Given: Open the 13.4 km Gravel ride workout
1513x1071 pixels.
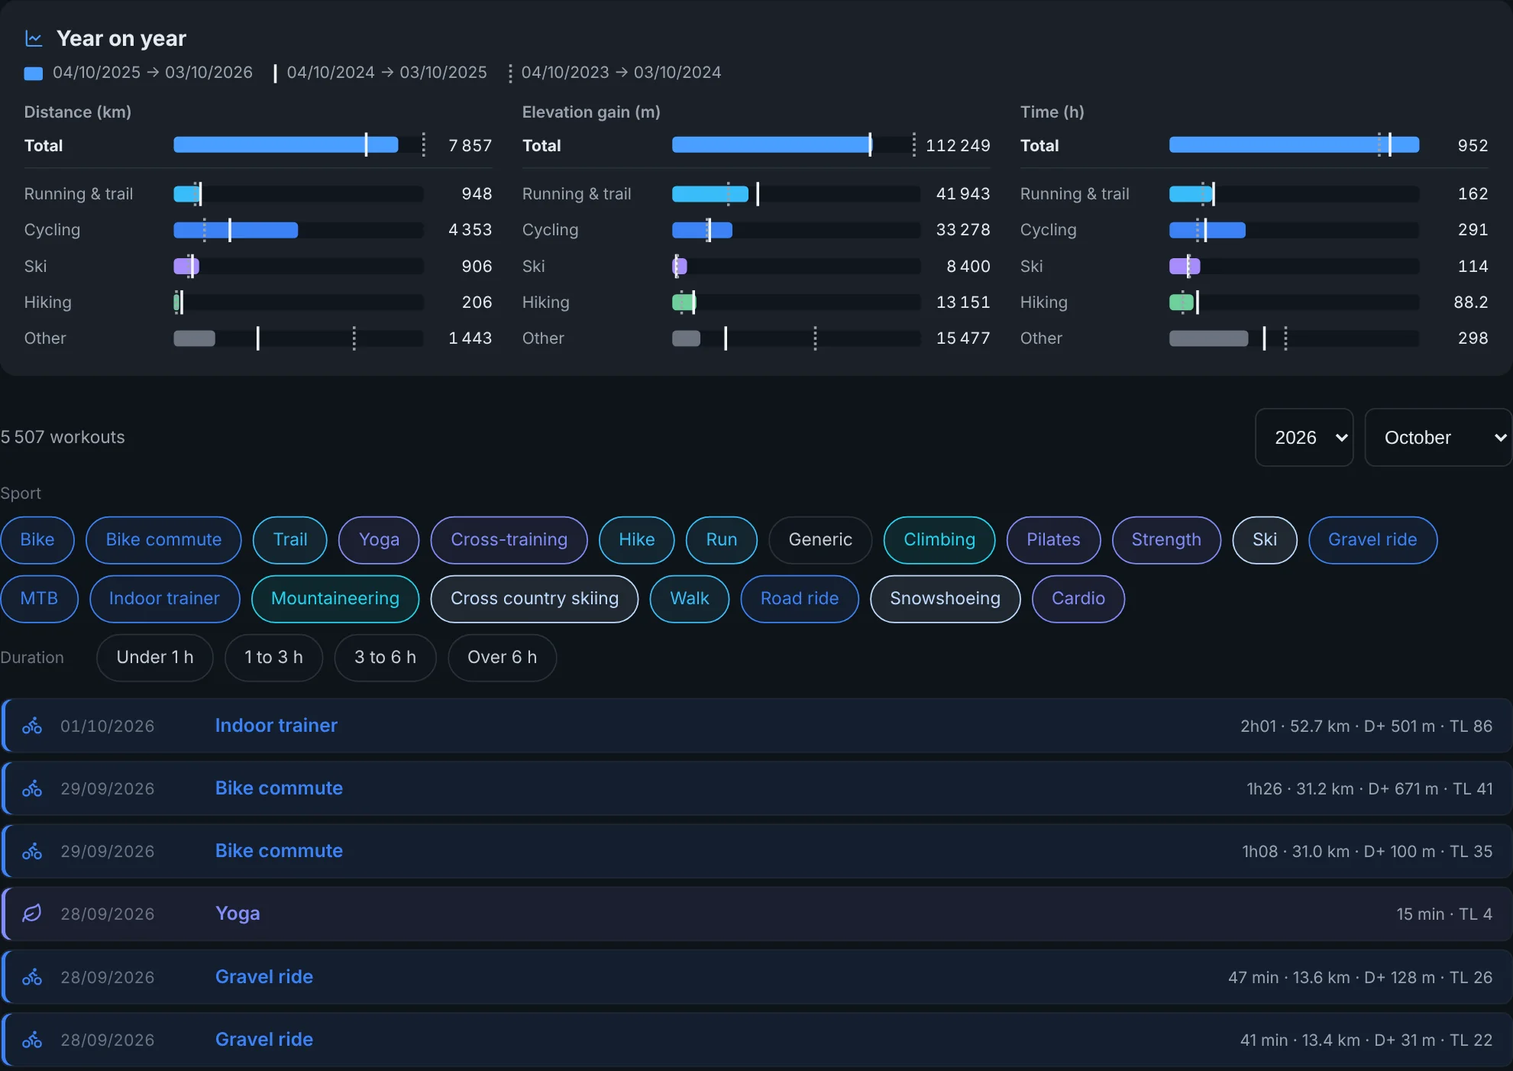Looking at the screenshot, I should pyautogui.click(x=757, y=1040).
